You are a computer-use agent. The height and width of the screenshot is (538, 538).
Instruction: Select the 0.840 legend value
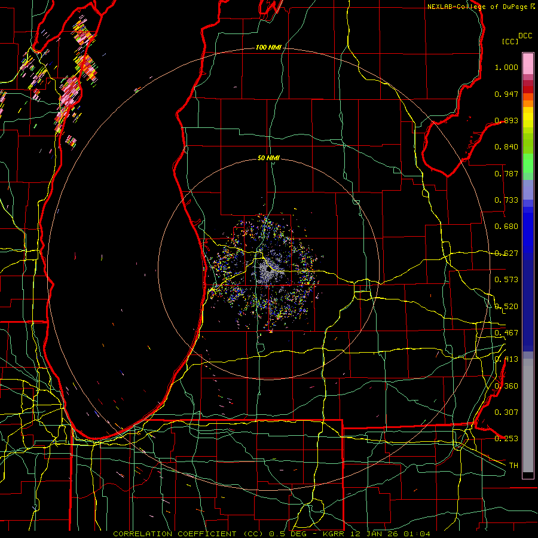click(506, 147)
